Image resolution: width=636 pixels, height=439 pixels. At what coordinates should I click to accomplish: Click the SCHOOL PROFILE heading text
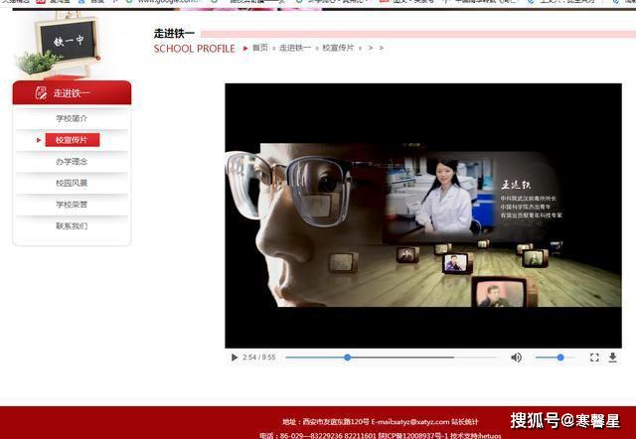pos(195,49)
